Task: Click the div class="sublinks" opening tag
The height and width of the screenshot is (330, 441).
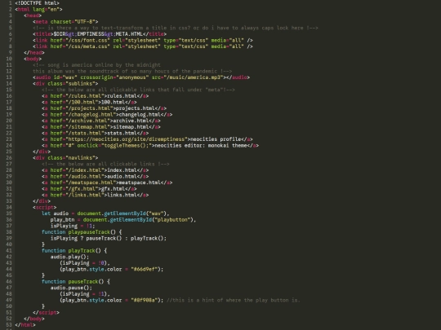Action: 65,84
